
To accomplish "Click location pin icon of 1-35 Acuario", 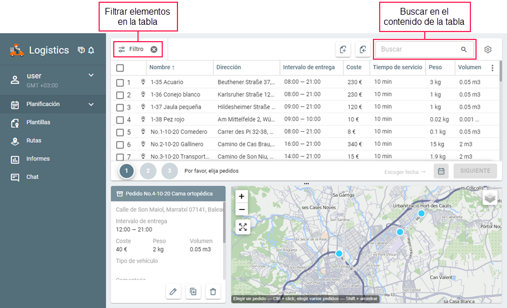I will [143, 82].
